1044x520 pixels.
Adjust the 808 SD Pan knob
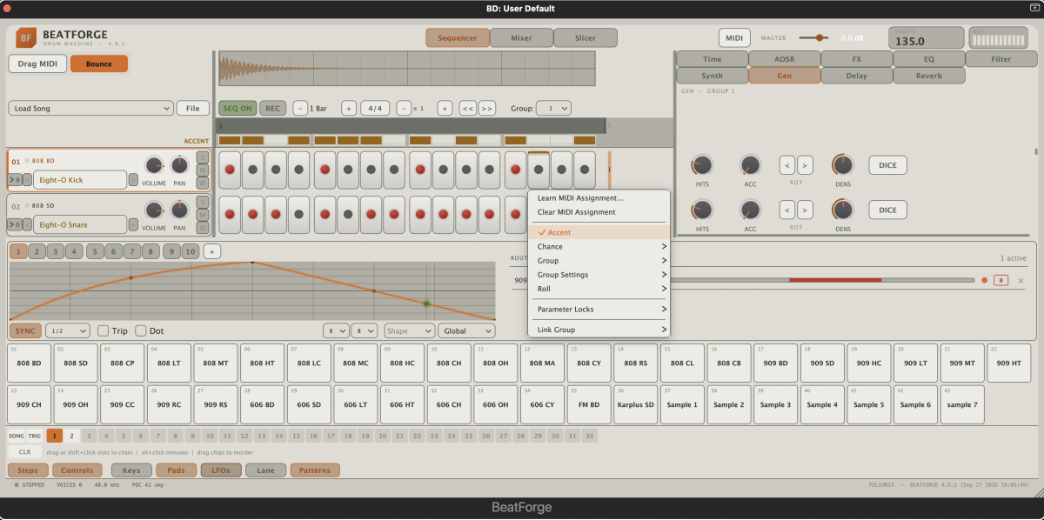[180, 210]
